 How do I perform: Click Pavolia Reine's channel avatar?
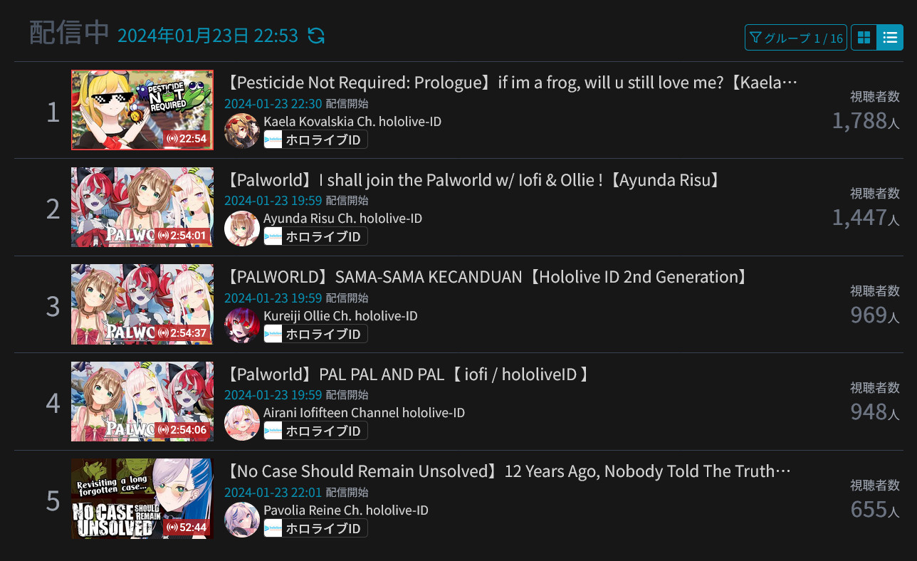click(242, 520)
